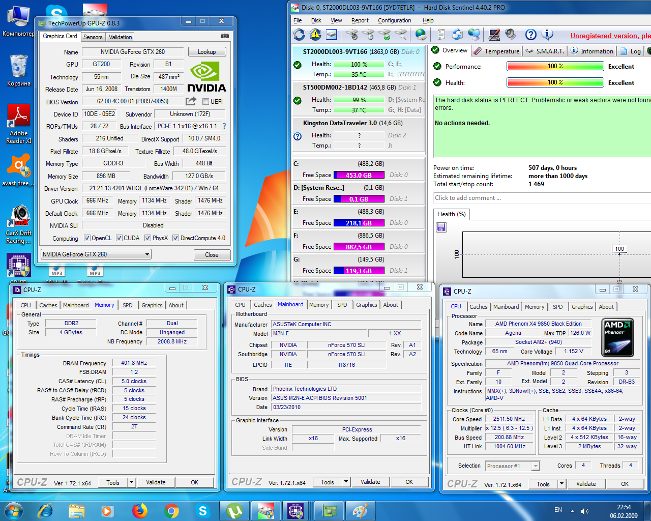Screen dimensions: 651x521
Task: Click the GPU-Z screenshot camera icon
Action: click(x=224, y=36)
